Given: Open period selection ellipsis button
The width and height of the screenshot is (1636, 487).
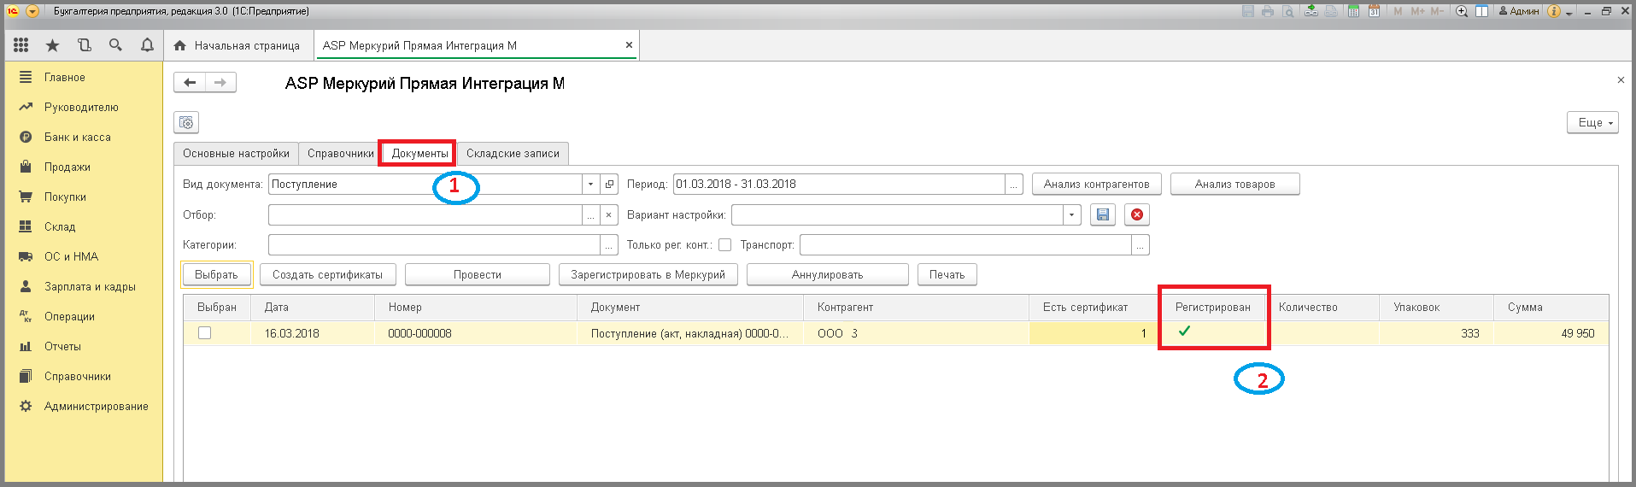Looking at the screenshot, I should pos(1013,184).
